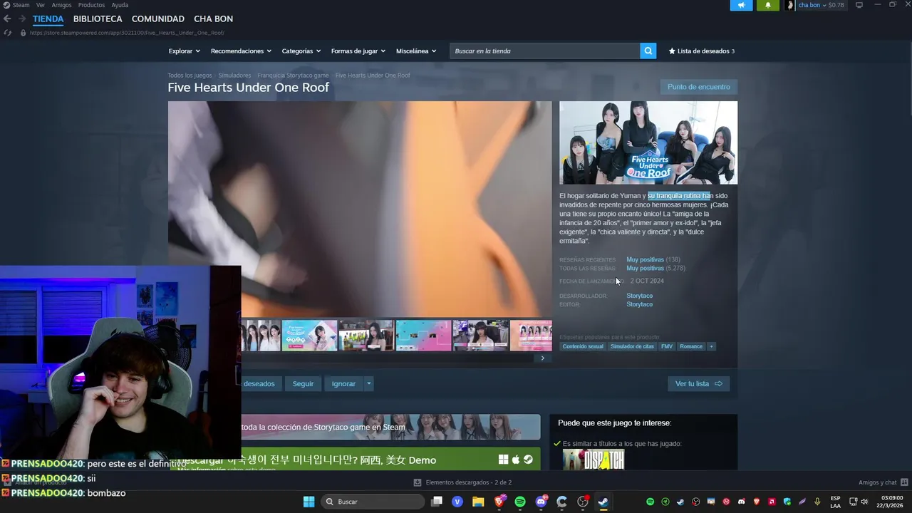Open recent reviews Muy positivas (138)
Image resolution: width=912 pixels, height=513 pixels.
[653, 259]
